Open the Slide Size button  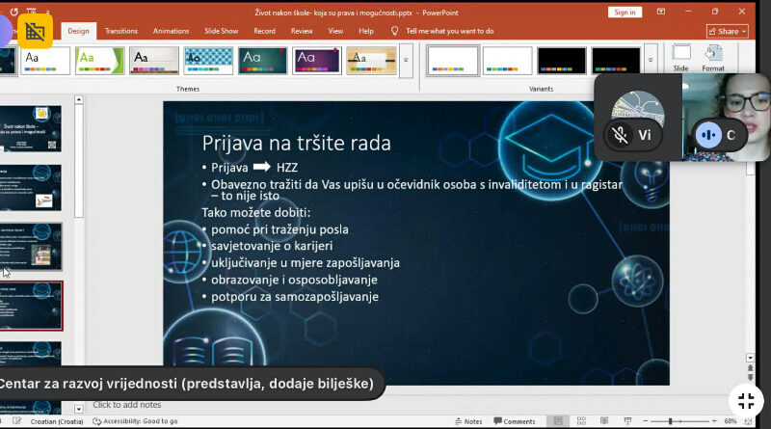click(681, 58)
